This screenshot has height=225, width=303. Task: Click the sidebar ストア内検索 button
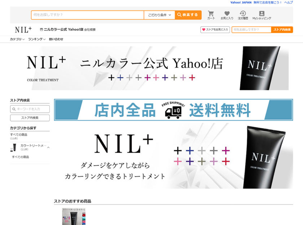click(x=30, y=118)
